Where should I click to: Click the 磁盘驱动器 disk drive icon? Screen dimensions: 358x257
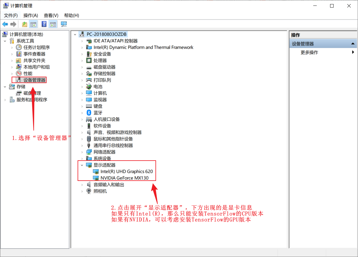[x=89, y=67]
